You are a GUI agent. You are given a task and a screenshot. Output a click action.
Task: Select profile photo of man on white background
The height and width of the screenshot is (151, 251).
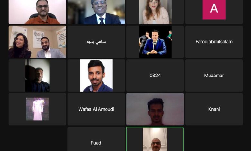tap(96, 75)
